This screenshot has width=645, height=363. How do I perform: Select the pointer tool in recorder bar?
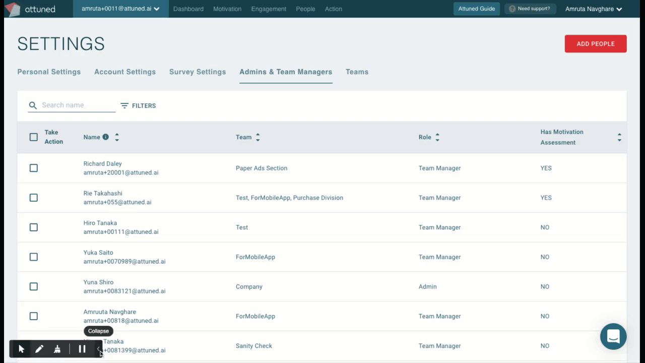[21, 349]
